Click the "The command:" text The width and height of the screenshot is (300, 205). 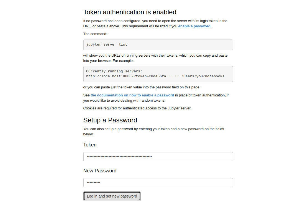tap(95, 34)
